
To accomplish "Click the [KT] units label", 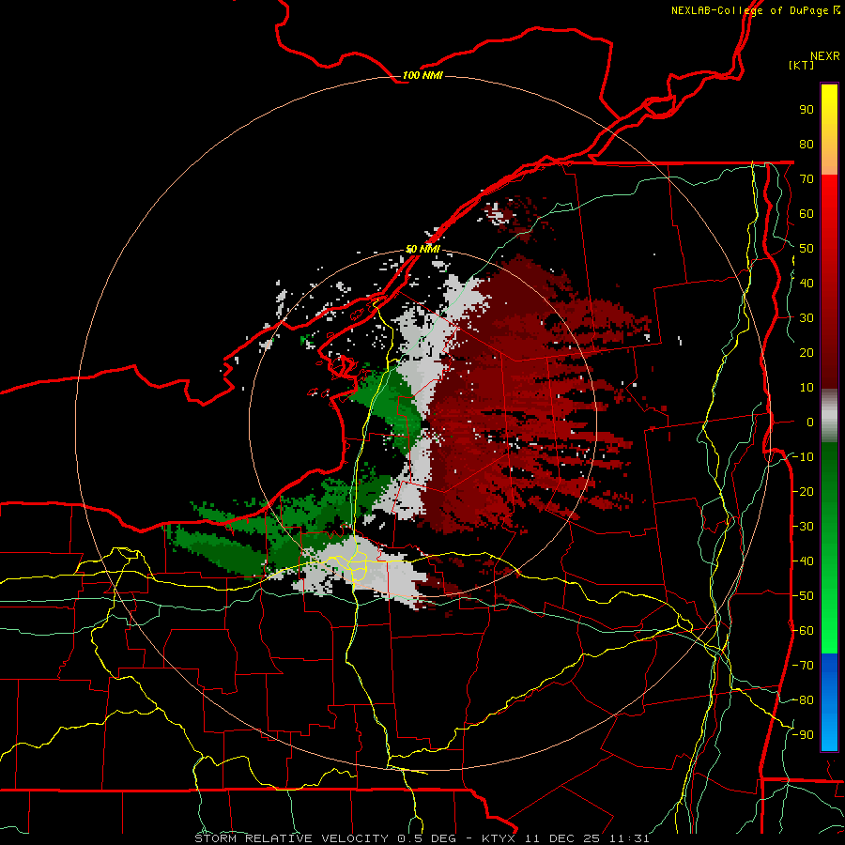I will 802,65.
